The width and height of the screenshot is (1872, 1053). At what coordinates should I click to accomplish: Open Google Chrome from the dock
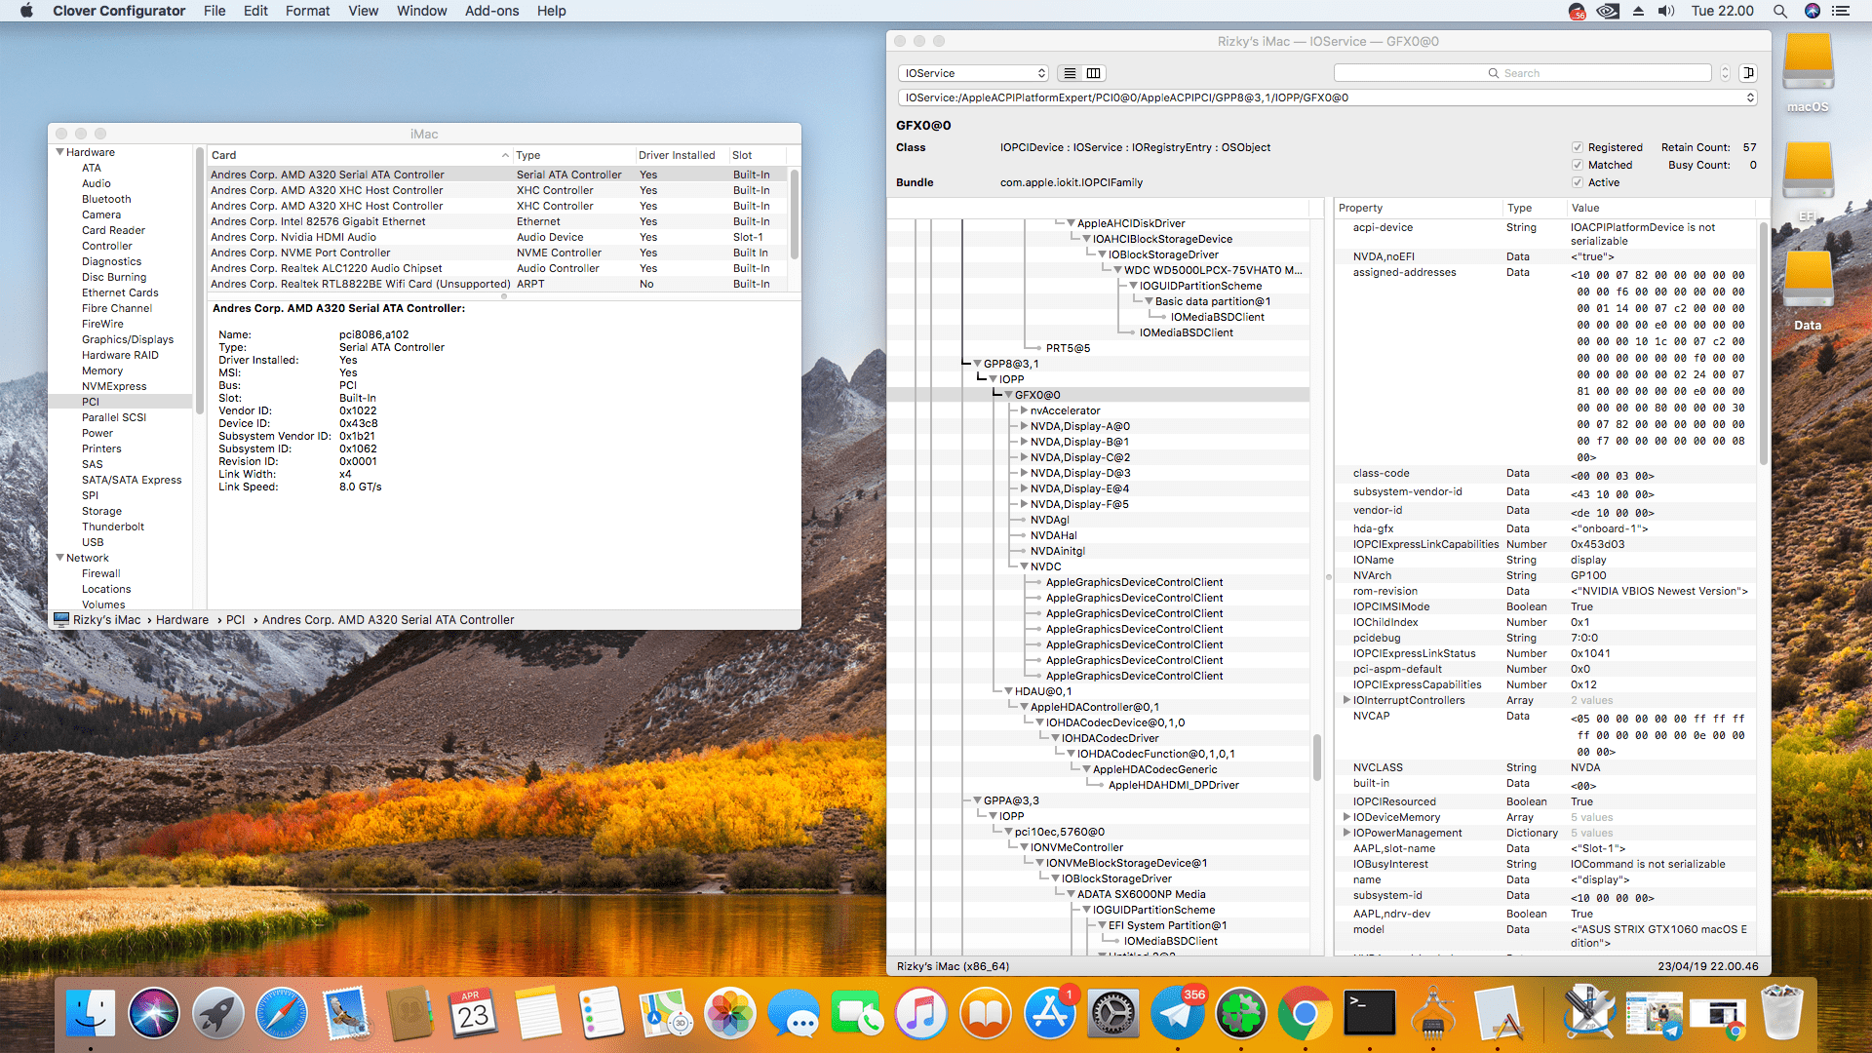tap(1305, 1014)
